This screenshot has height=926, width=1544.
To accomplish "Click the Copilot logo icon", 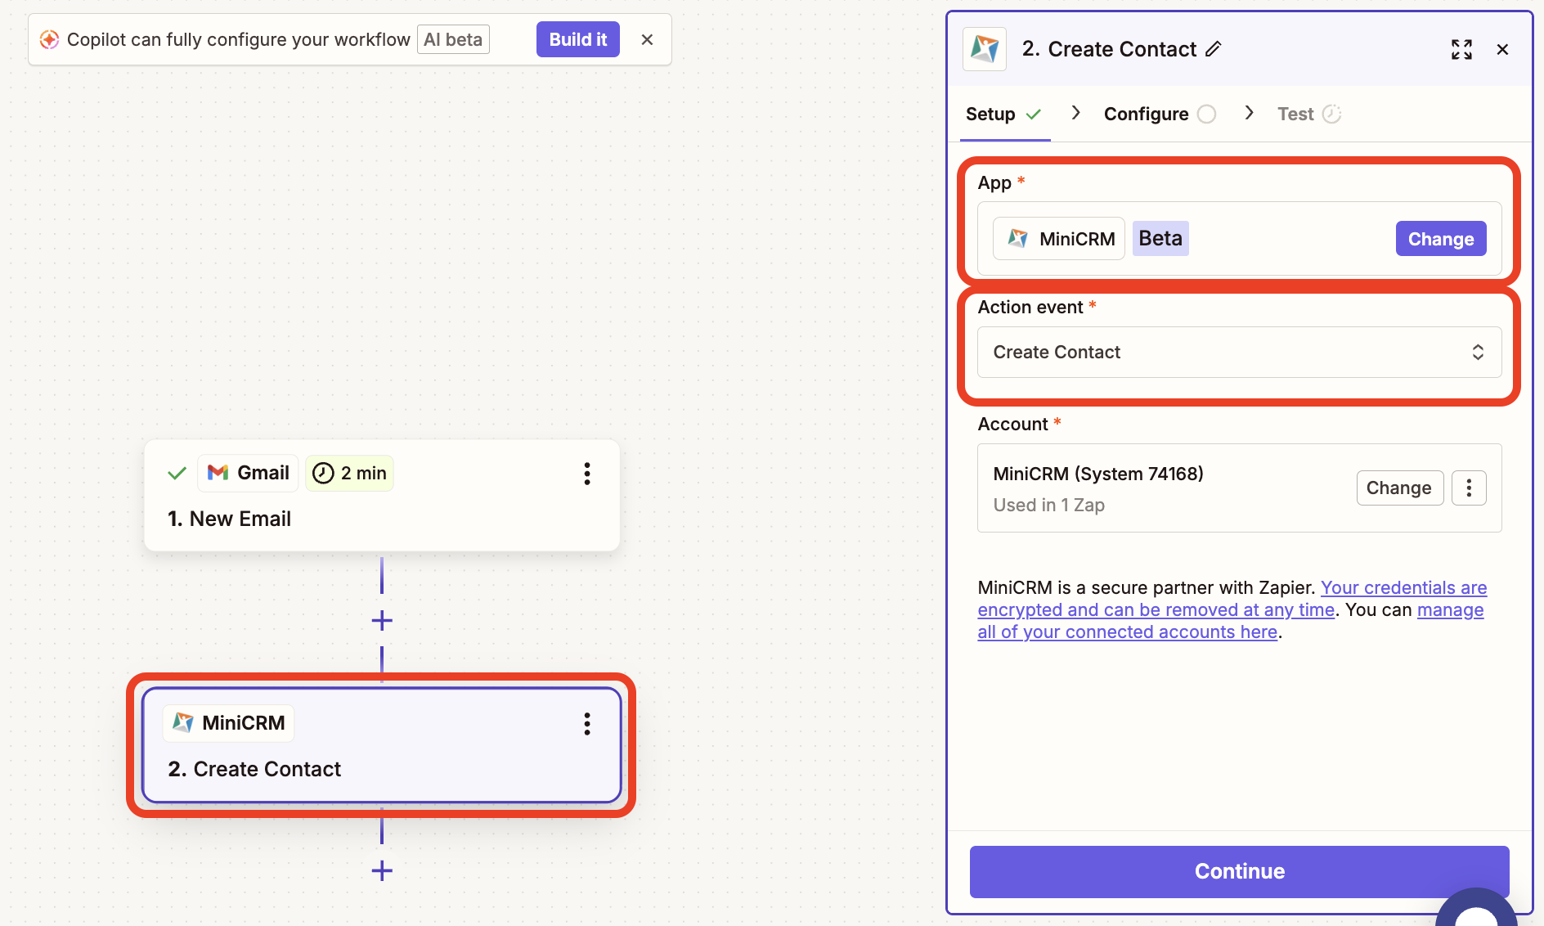I will [49, 39].
